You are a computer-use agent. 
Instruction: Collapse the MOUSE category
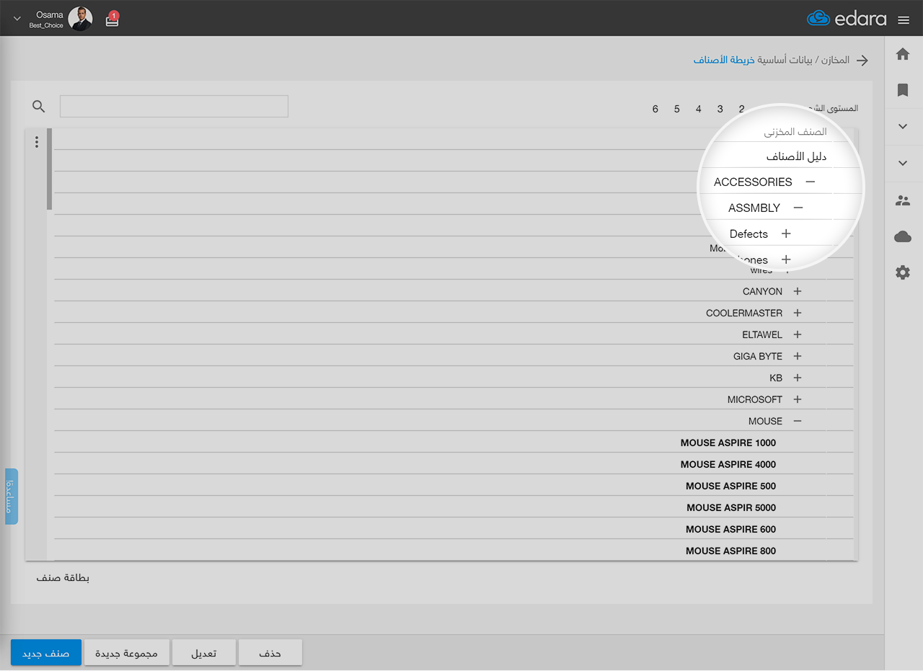tap(798, 421)
